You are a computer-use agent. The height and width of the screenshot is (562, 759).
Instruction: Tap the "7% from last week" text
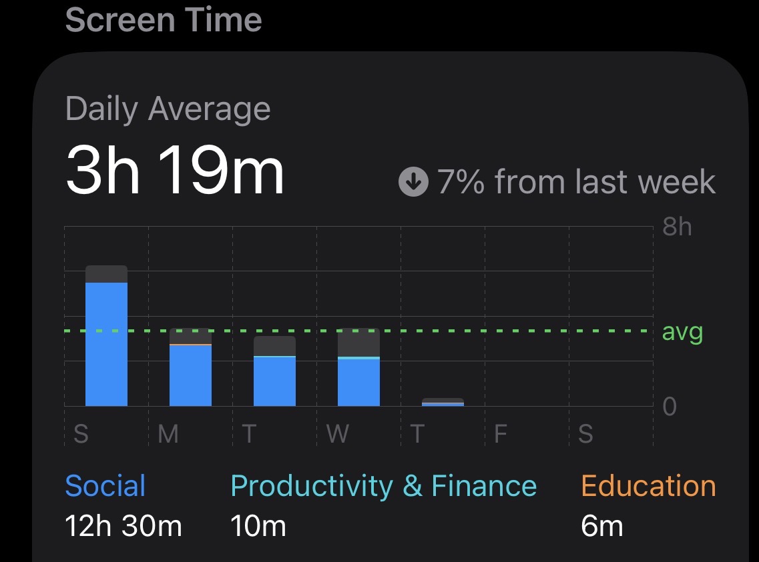tap(576, 182)
